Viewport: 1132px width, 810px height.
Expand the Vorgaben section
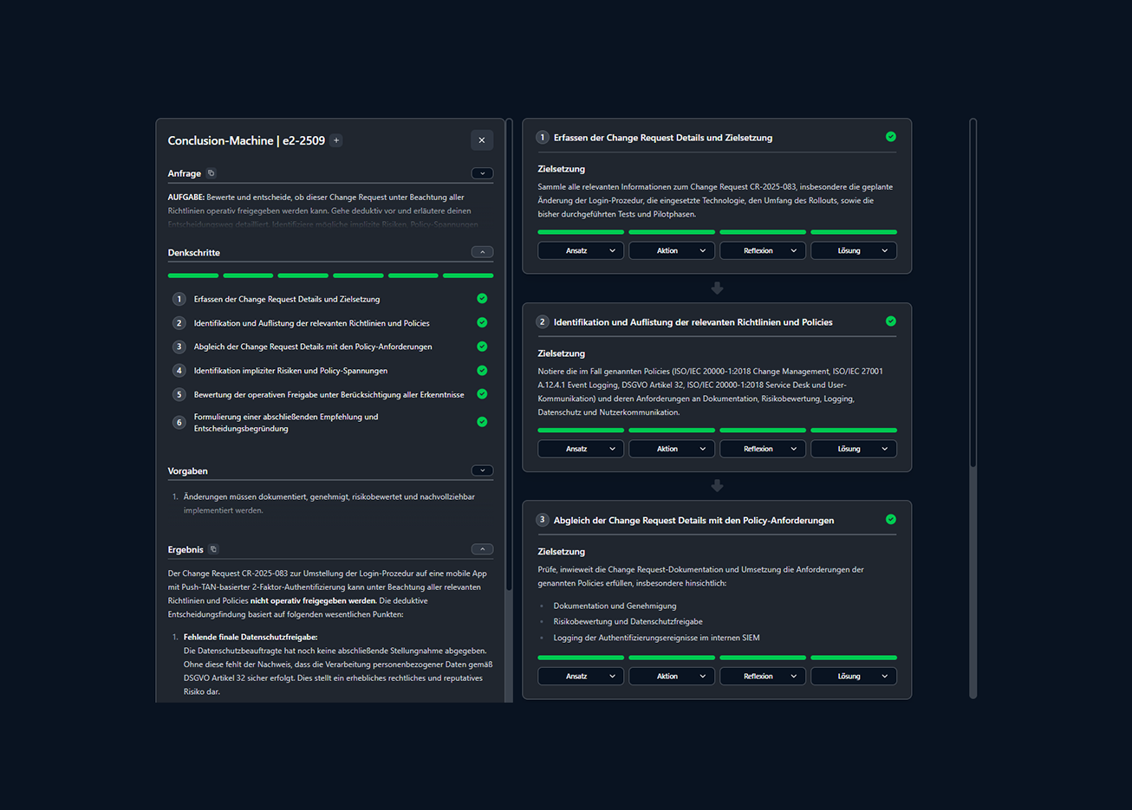click(x=482, y=470)
